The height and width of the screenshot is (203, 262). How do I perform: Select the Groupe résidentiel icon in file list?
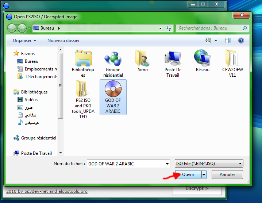(x=113, y=58)
